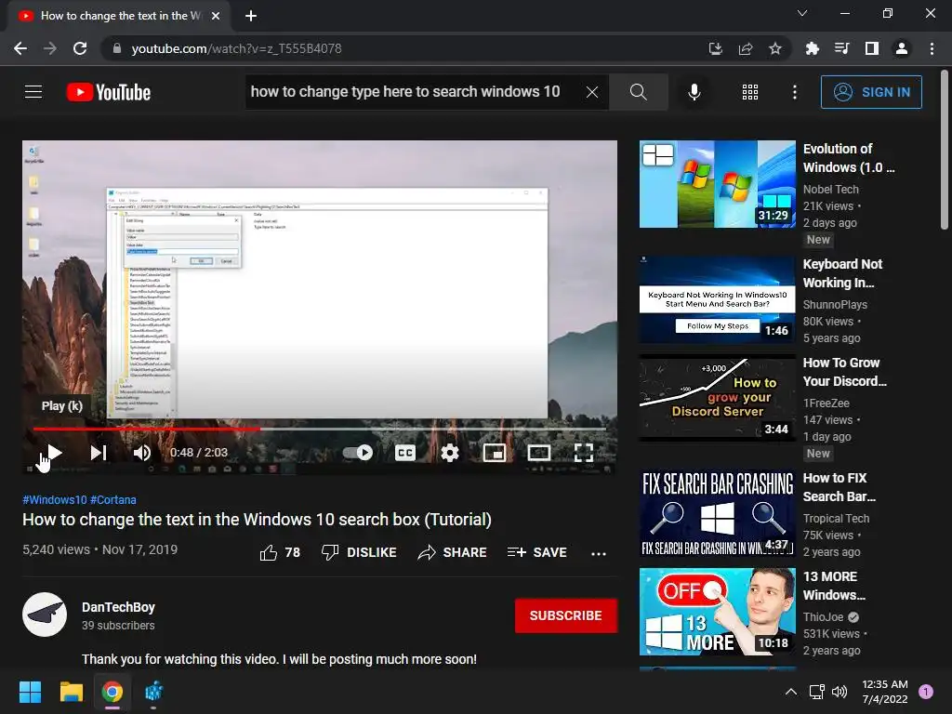952x714 pixels.
Task: Open How To Grow Your Discord thumbnail
Action: tap(718, 398)
